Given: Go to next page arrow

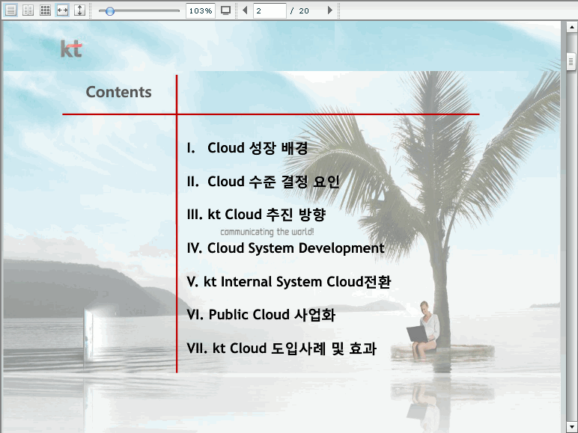Looking at the screenshot, I should pos(329,10).
